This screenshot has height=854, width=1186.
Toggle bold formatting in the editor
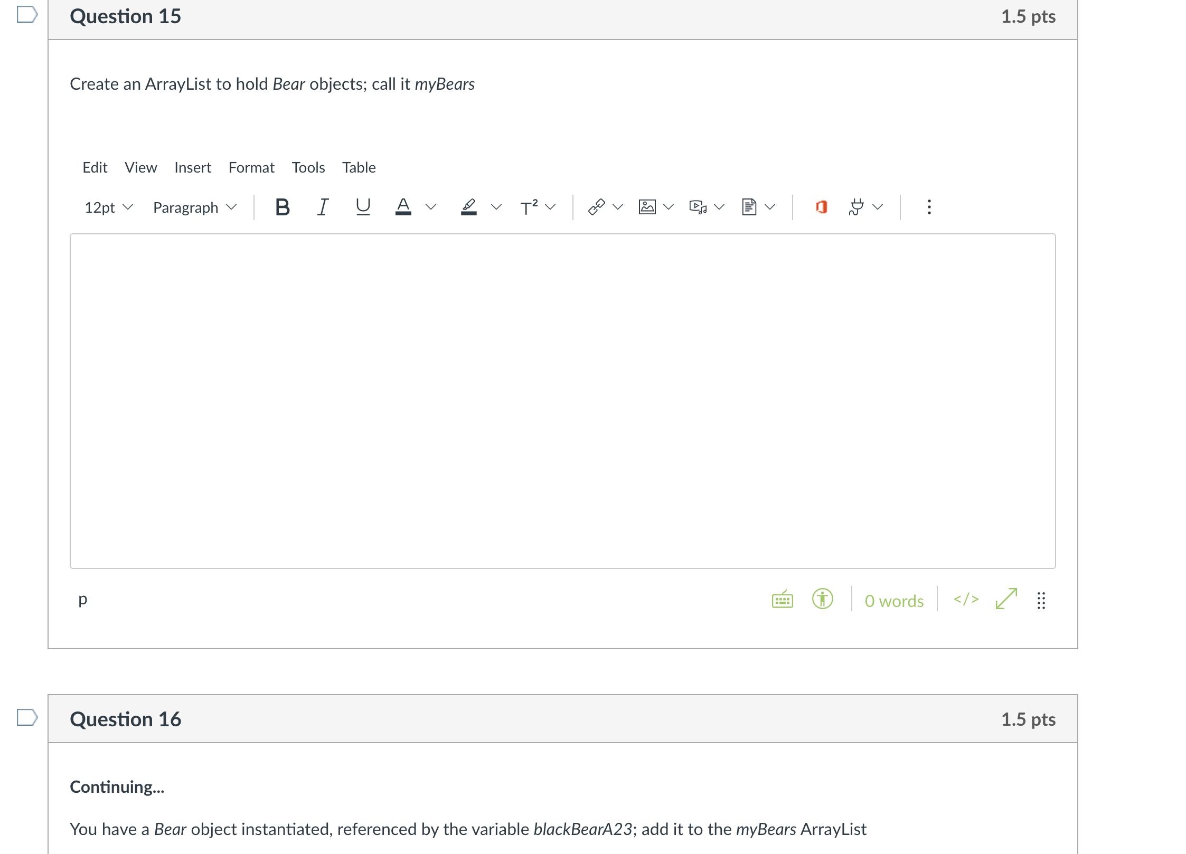283,207
